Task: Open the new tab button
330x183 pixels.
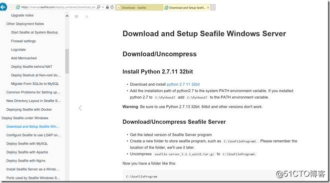Action: [x=213, y=7]
